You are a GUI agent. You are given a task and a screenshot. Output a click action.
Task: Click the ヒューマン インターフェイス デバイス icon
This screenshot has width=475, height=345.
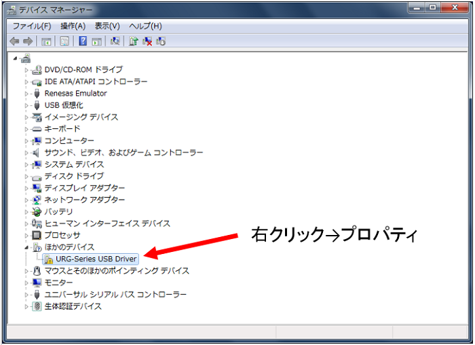coord(37,223)
